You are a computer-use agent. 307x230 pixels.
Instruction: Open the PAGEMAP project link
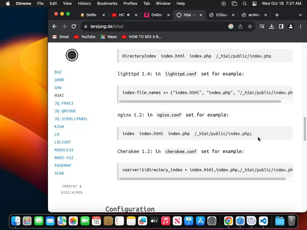[x=63, y=165]
